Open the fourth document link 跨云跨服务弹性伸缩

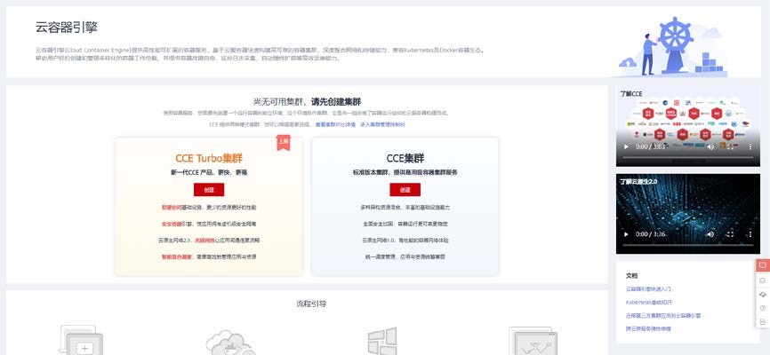(x=648, y=328)
